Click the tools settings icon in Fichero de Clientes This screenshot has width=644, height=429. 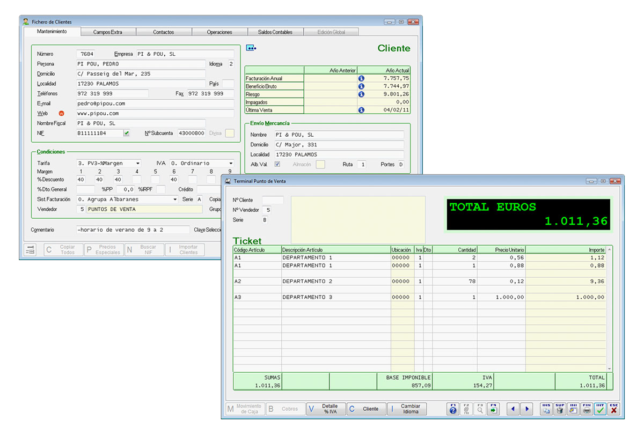pos(31,250)
